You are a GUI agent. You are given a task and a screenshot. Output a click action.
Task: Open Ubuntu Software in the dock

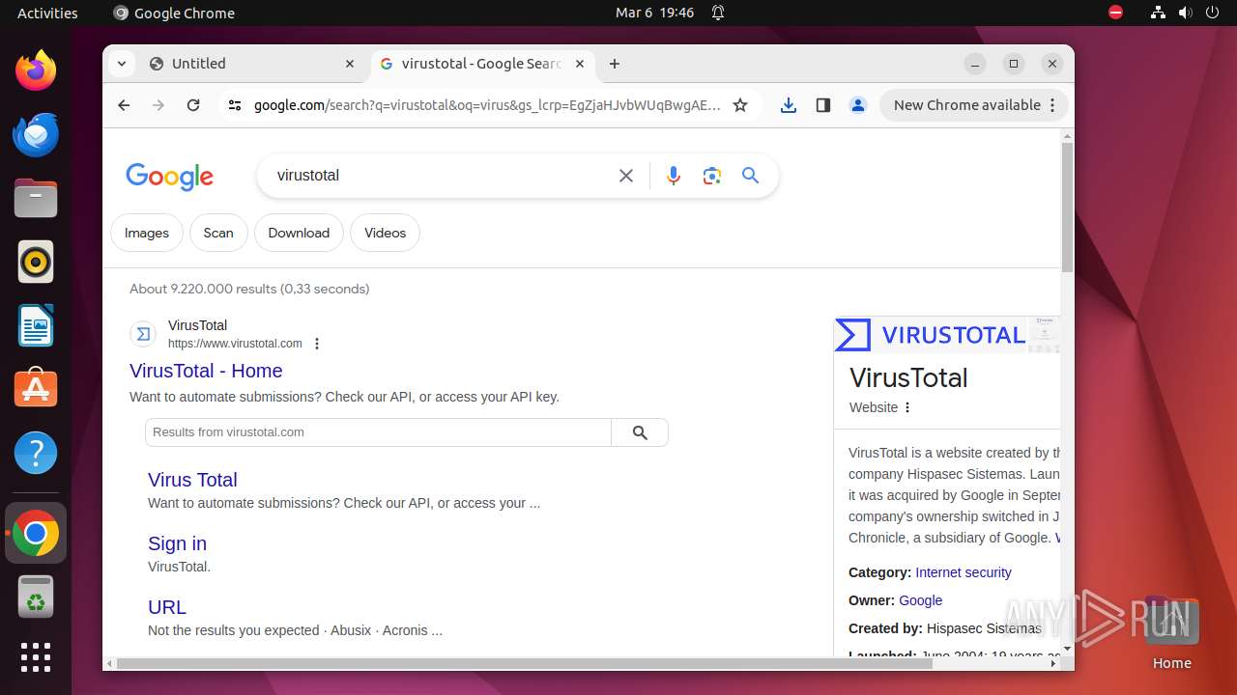click(x=36, y=389)
